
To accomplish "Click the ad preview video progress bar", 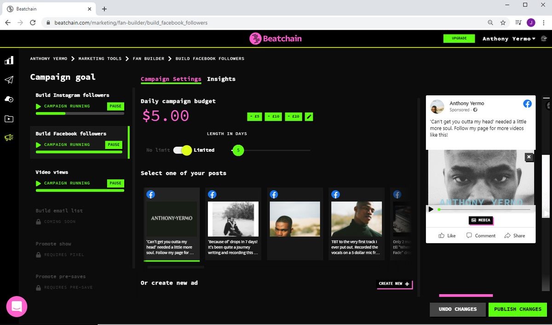I will (485, 210).
